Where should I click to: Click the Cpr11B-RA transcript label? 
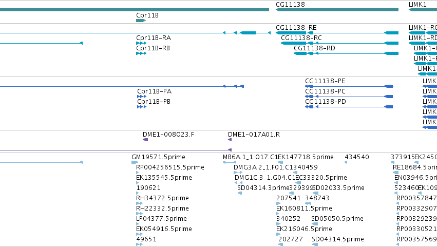(x=154, y=38)
